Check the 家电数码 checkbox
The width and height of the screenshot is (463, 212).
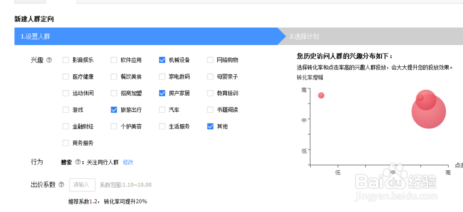point(162,77)
